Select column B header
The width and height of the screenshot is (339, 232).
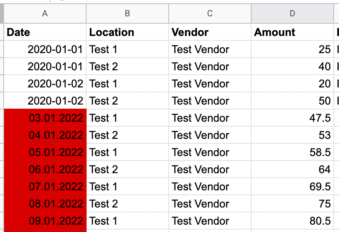click(x=127, y=13)
